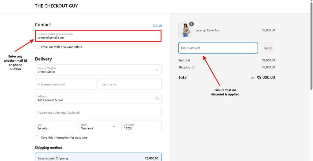This screenshot has height=161, width=313.
Task: Open the Country/Region dropdown
Action: tap(98, 70)
